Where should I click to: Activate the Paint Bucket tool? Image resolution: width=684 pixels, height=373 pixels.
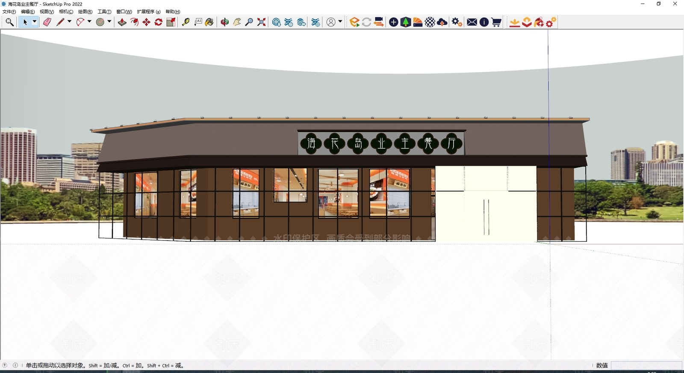[x=209, y=22]
